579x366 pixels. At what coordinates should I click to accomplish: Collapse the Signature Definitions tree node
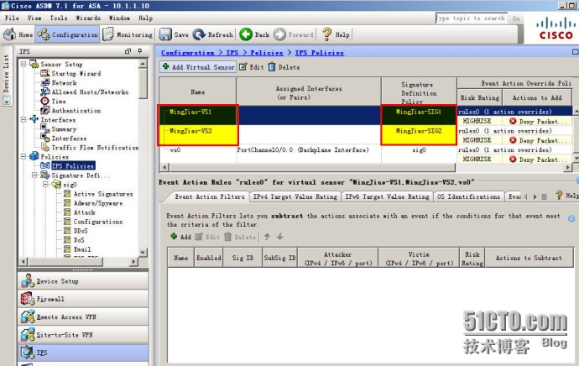[34, 175]
